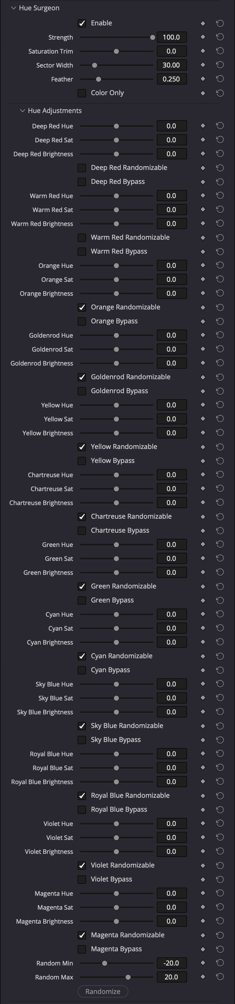This screenshot has width=235, height=1004.
Task: Turn on Color Only mode
Action: (x=82, y=93)
